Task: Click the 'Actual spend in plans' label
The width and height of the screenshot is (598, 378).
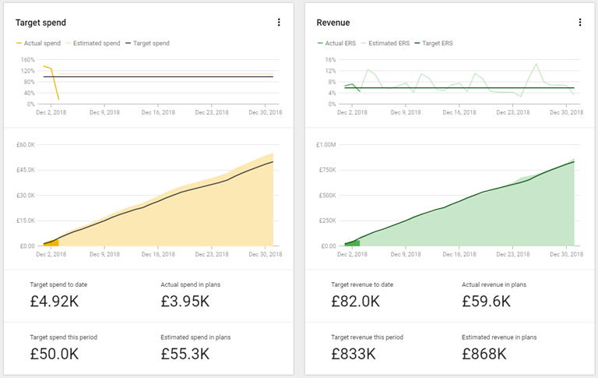Action: [191, 284]
